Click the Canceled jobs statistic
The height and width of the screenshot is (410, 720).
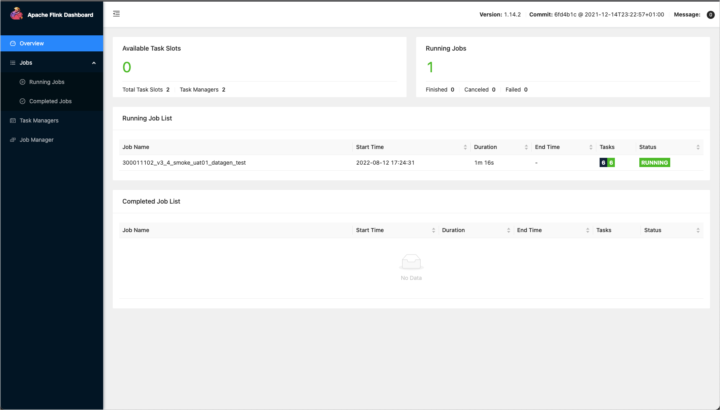480,90
